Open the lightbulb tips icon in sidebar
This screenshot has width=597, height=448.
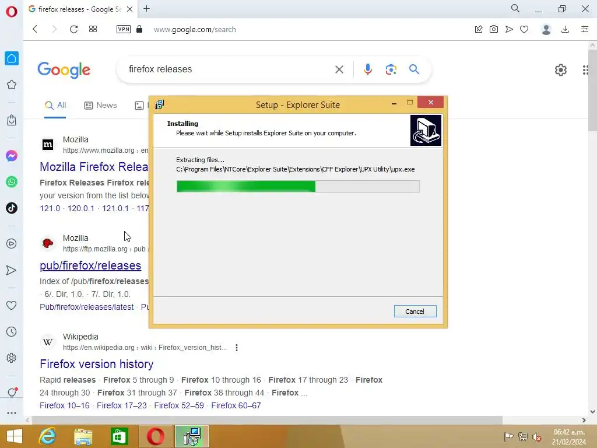pos(12,393)
